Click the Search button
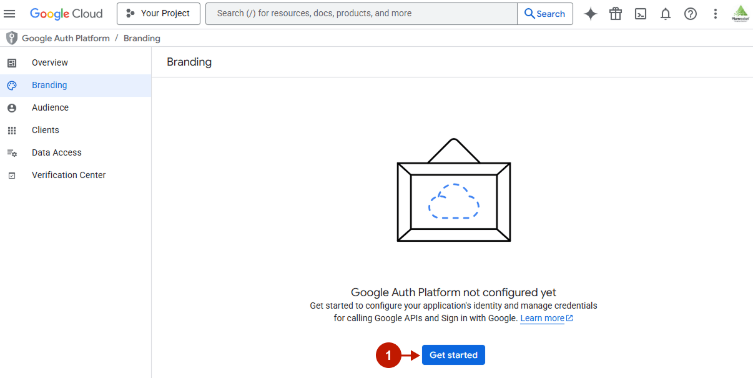 point(544,13)
